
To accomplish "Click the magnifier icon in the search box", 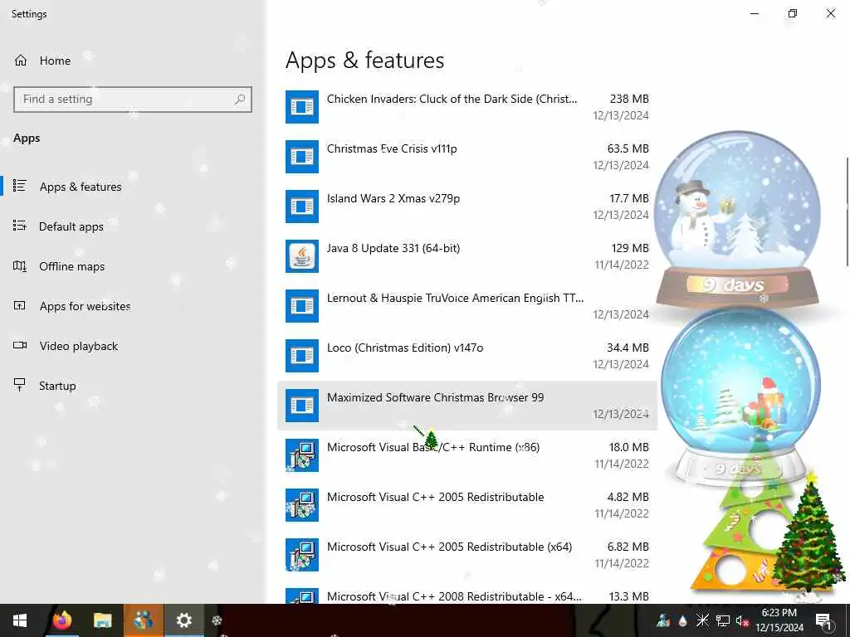I will click(x=240, y=100).
